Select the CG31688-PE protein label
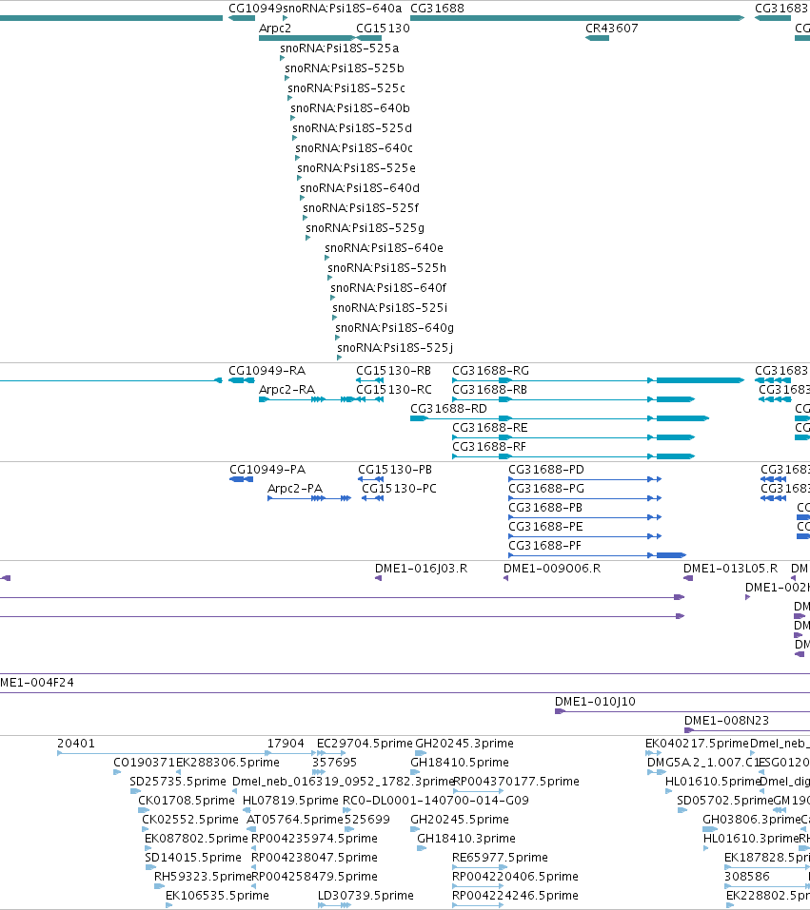 tap(545, 527)
